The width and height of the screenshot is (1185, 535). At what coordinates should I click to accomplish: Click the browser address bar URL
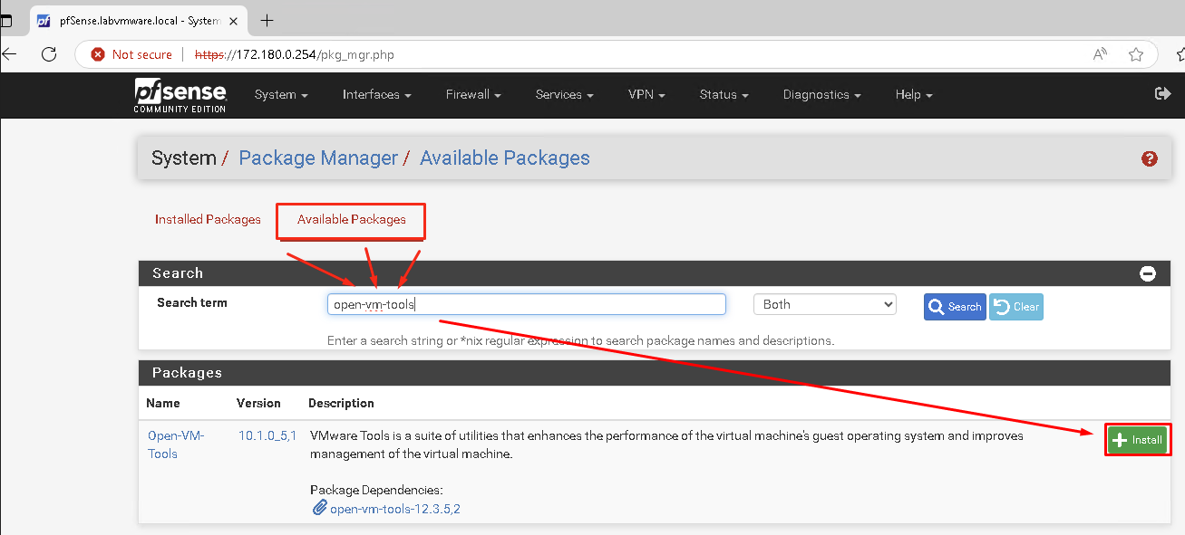295,54
